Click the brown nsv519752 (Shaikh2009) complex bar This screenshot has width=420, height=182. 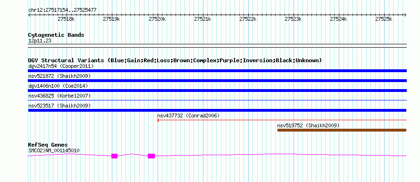342,130
